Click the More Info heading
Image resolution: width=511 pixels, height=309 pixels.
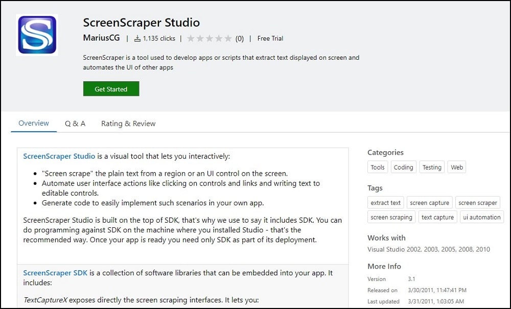click(384, 266)
